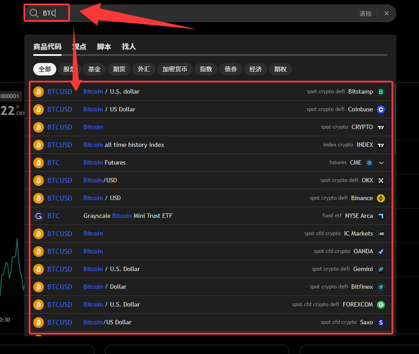This screenshot has width=419, height=354.
Task: Click the results list vertical scrollbar
Action: click(x=395, y=118)
